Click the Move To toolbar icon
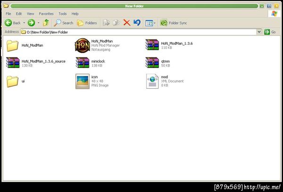The image size is (283, 192). [106, 23]
